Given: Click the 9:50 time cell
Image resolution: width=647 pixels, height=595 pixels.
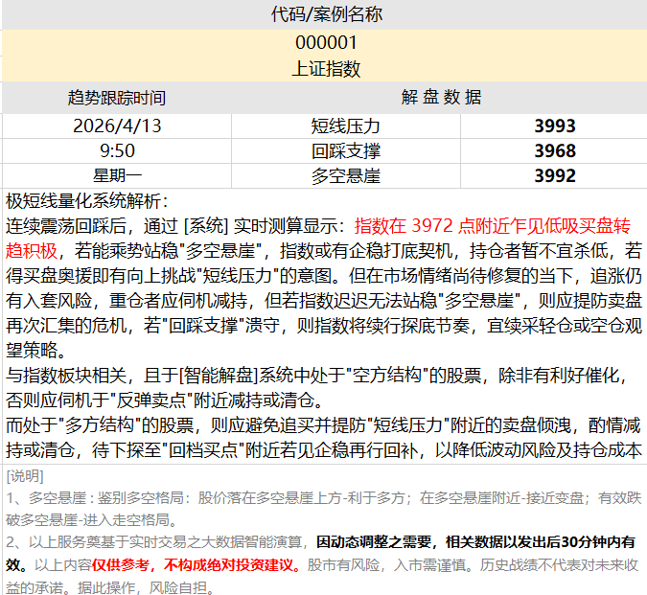Looking at the screenshot, I should click(116, 150).
